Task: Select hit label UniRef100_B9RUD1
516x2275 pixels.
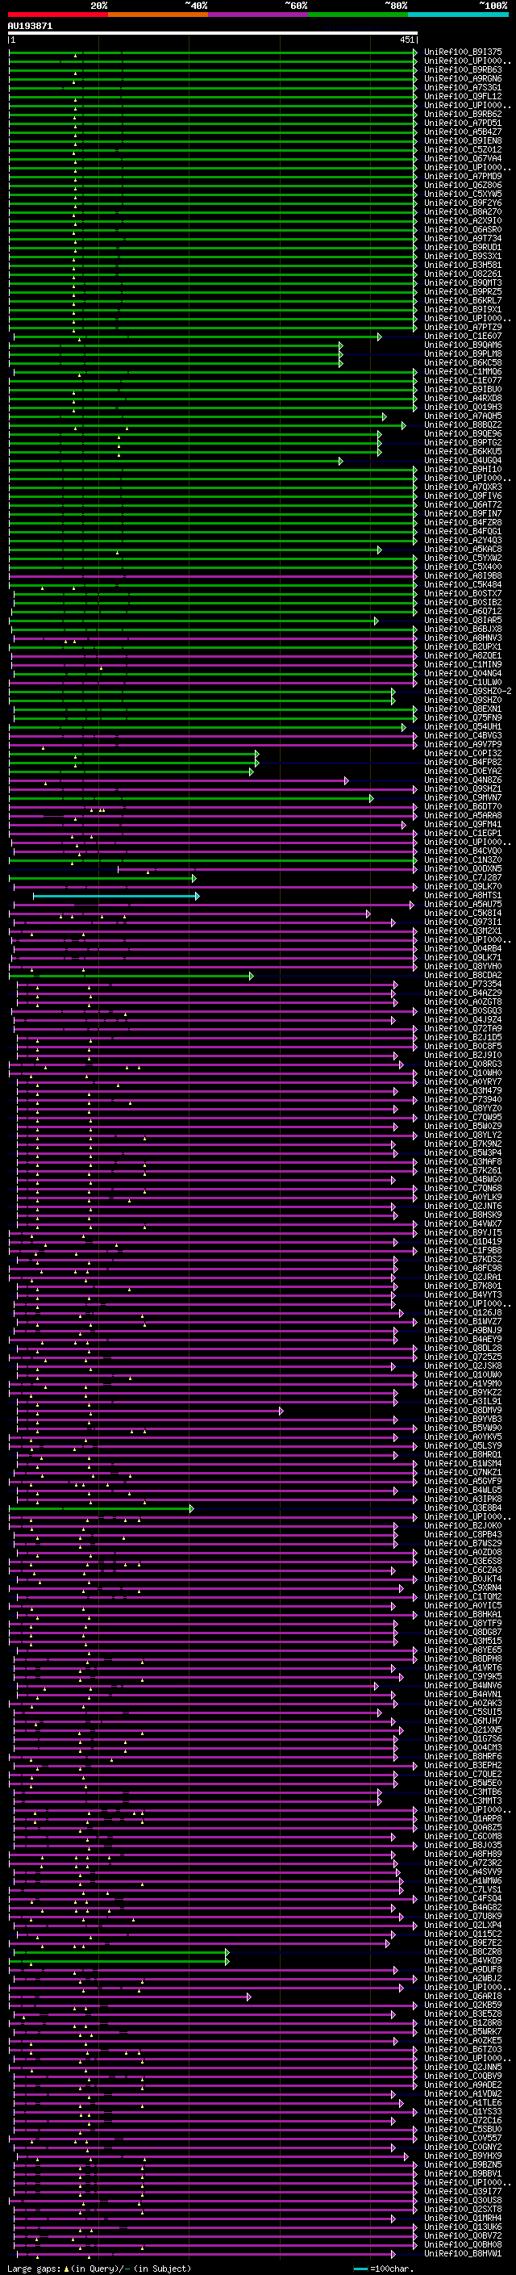Action: tap(463, 247)
